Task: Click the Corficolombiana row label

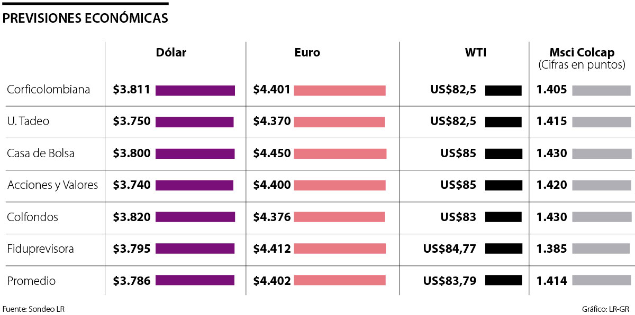Action: [x=48, y=90]
